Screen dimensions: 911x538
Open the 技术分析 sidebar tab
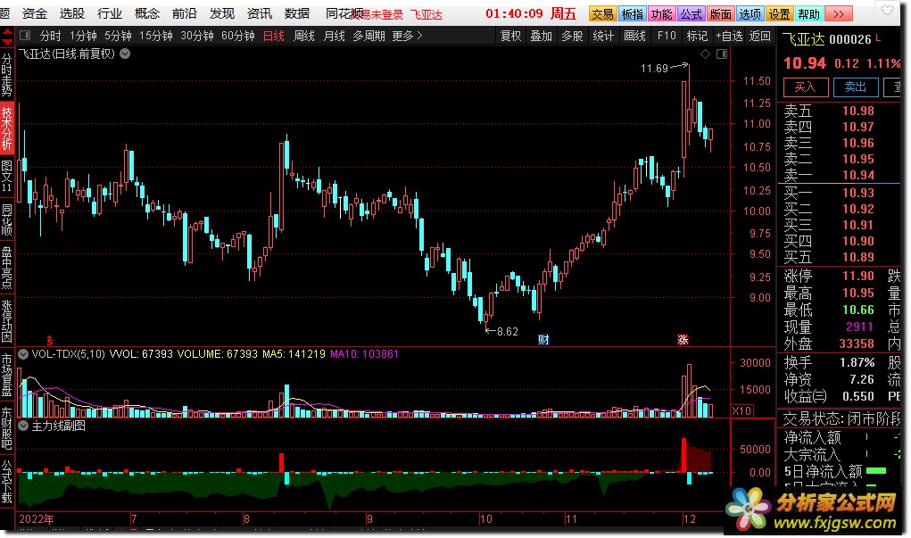(7, 128)
